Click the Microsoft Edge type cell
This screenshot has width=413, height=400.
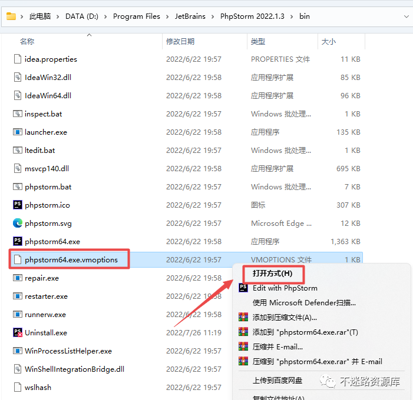[x=281, y=224]
